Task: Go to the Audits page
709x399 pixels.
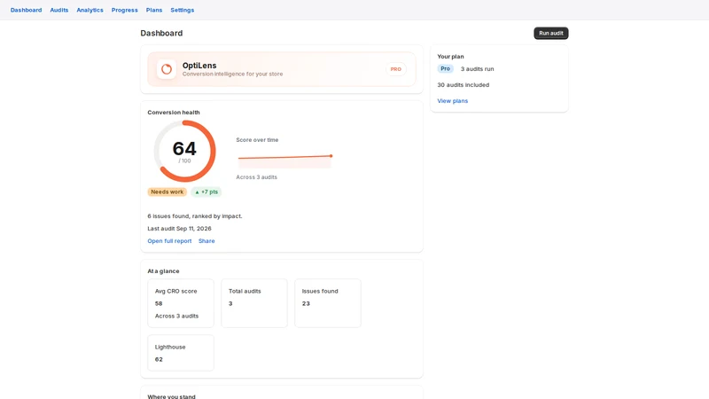Action: (59, 10)
